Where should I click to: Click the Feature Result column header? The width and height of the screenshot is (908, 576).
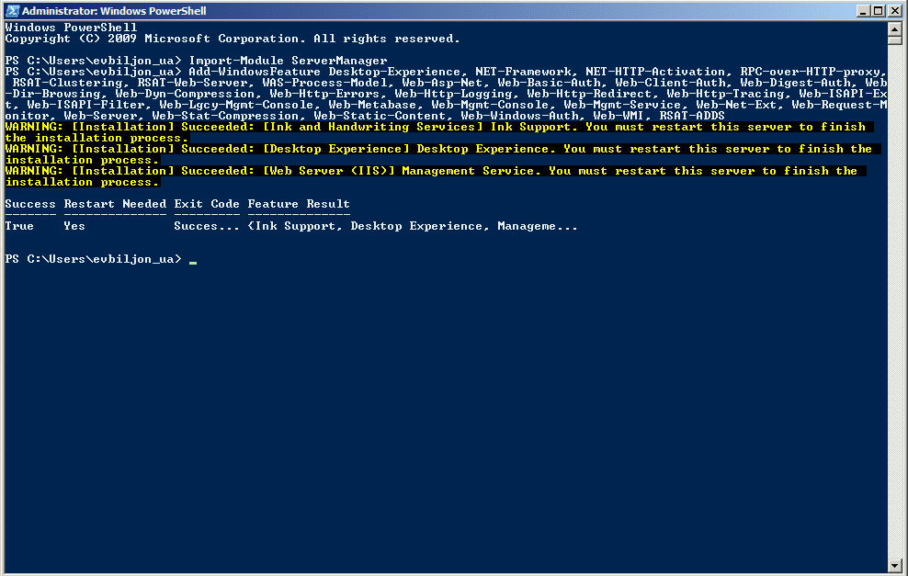[x=299, y=204]
